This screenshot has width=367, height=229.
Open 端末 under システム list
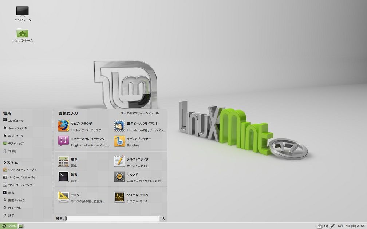9,193
